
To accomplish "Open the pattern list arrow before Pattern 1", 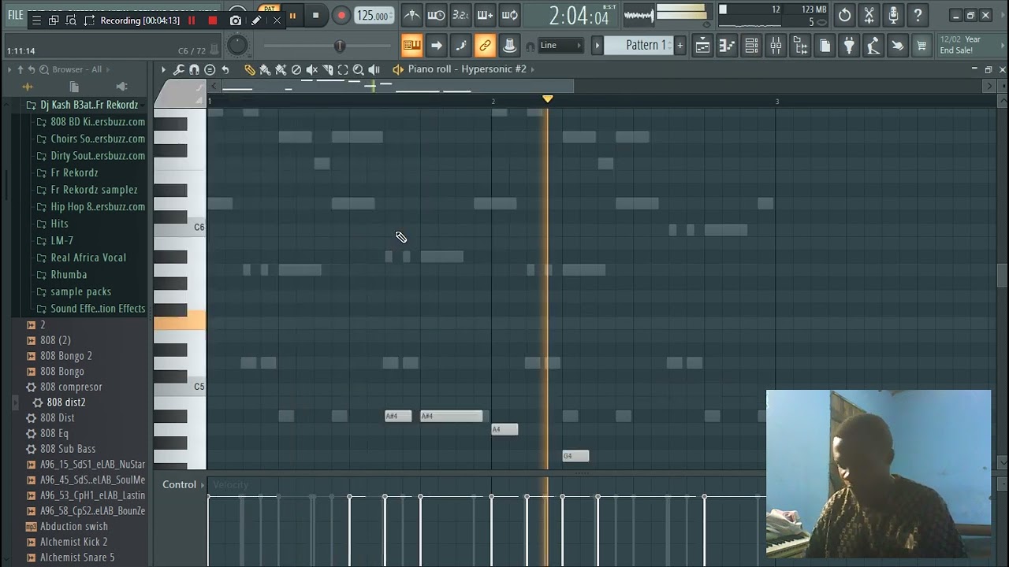I will (x=598, y=46).
